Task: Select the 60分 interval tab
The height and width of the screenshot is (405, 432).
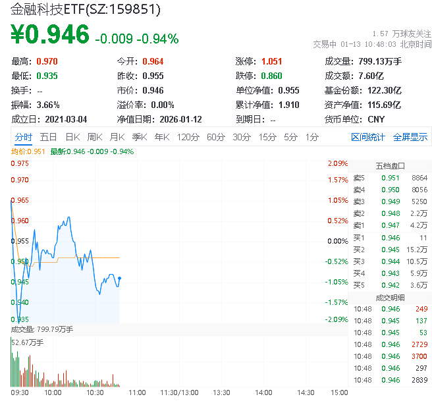Action: click(x=215, y=137)
